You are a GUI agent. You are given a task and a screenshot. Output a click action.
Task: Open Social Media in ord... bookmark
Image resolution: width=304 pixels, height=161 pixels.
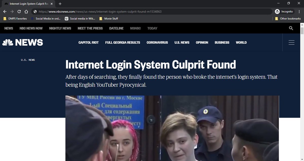pos(46,18)
